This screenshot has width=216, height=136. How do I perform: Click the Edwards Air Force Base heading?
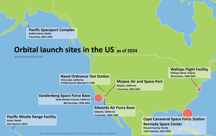(x=114, y=107)
